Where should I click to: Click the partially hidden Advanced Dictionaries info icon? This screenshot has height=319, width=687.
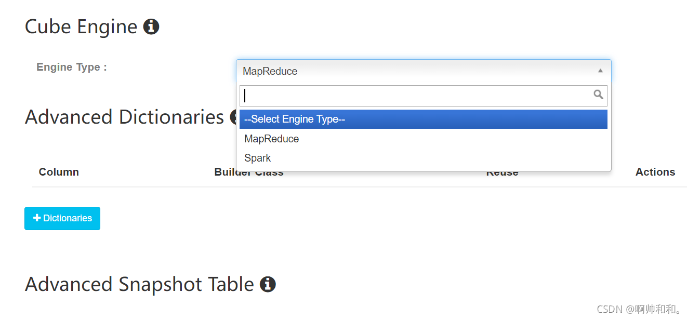[233, 117]
